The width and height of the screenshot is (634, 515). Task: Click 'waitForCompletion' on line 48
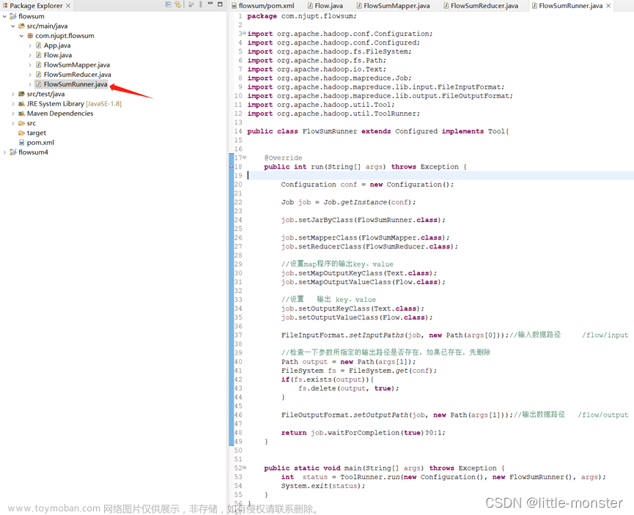(364, 432)
